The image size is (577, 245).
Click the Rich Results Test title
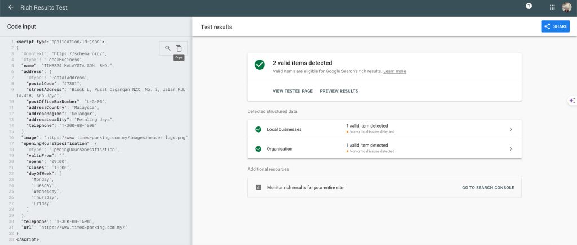coord(44,7)
